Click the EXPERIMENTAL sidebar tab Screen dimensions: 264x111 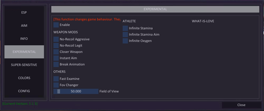24,52
